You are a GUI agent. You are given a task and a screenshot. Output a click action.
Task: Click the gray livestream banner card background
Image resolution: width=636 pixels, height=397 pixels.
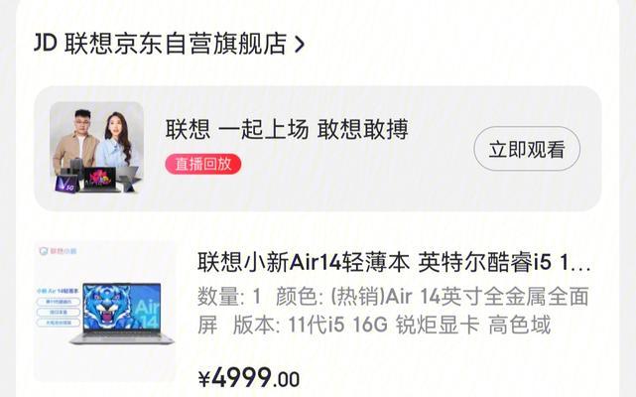pos(318,149)
